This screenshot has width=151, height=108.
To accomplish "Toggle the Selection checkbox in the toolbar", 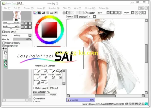I will click(x=86, y=13).
